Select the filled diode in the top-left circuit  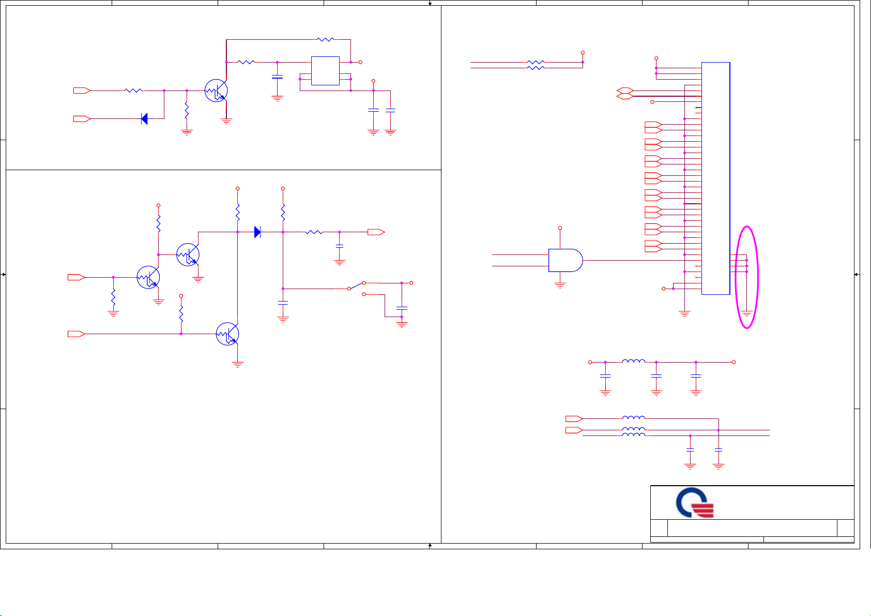coord(144,119)
